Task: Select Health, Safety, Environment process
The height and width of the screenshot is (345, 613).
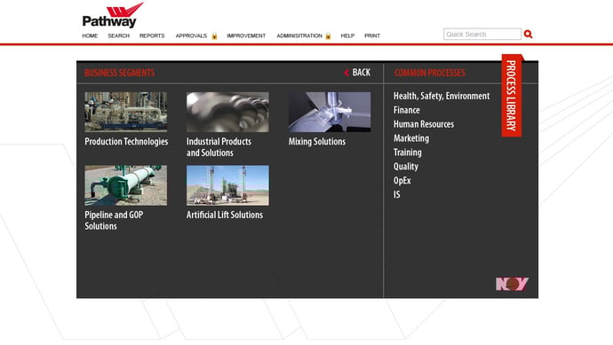Action: click(x=442, y=96)
